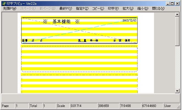This screenshot has height=110, width=182.
Task: Click the print preview app icon in title bar
Action: point(4,4)
